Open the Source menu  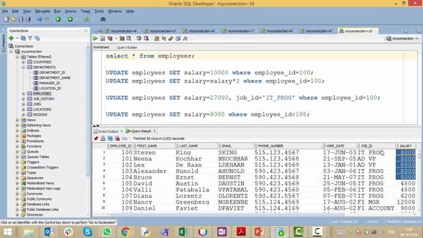pos(71,11)
